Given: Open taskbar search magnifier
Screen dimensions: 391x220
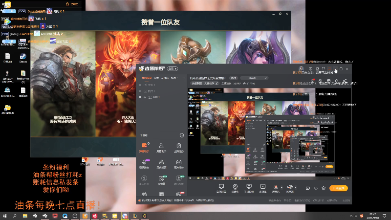Looking at the screenshot, I should pos(15,216).
